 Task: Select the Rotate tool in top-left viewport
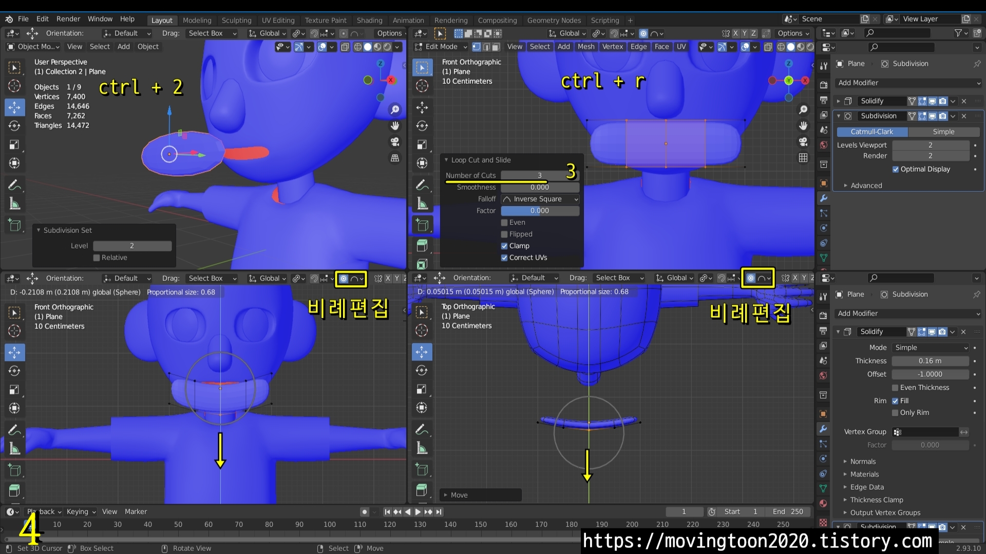coord(14,126)
